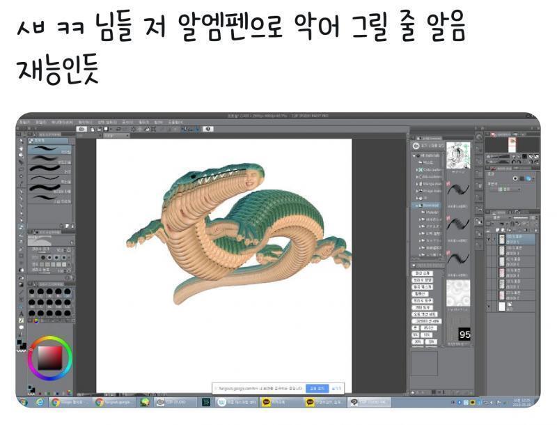Click the Navigator canvas preview thumbnail
Screen dimensions: 557x425
(x=512, y=145)
